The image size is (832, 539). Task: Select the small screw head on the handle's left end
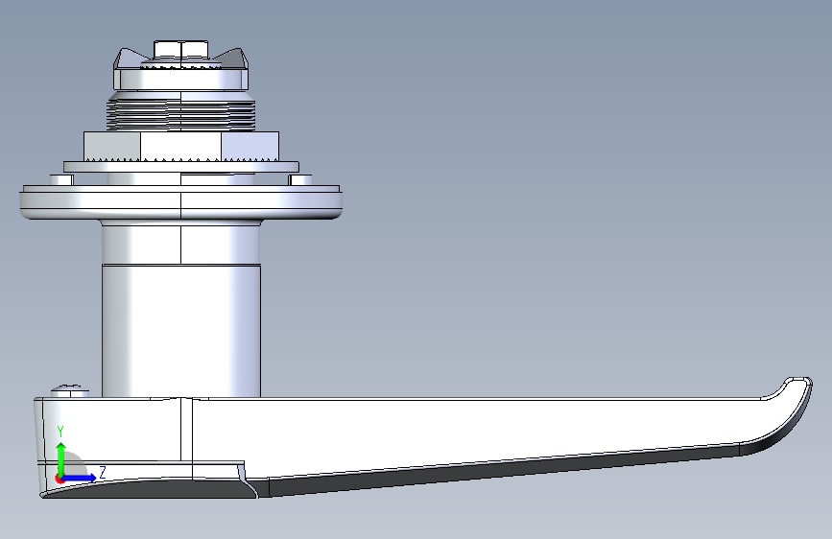[70, 391]
